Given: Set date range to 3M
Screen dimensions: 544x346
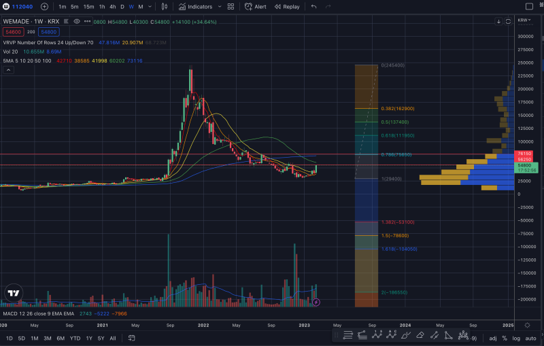Looking at the screenshot, I should [x=48, y=338].
